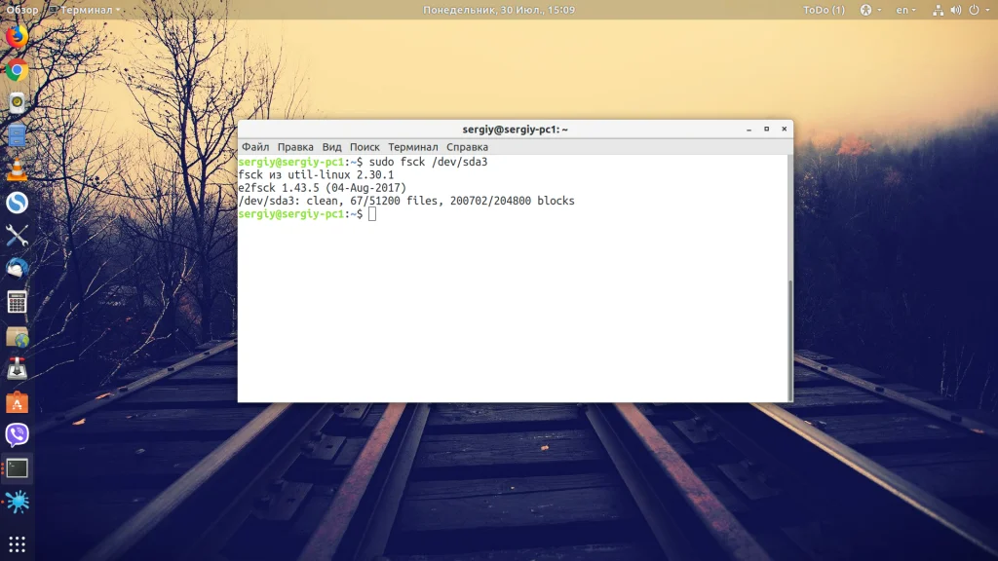Open the Правка menu
This screenshot has width=998, height=561.
pyautogui.click(x=295, y=147)
